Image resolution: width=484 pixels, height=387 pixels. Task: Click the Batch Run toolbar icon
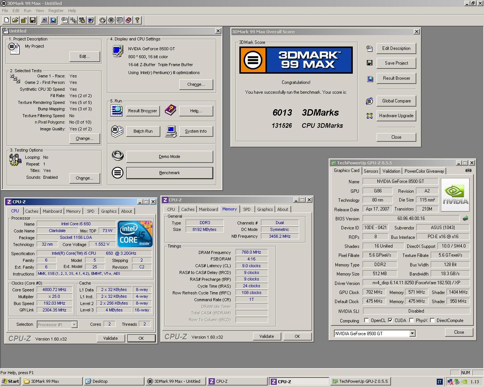[120, 20]
